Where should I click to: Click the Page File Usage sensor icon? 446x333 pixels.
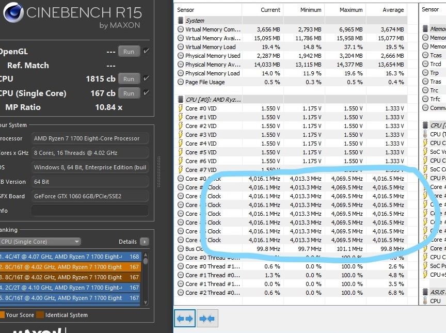[x=180, y=82]
